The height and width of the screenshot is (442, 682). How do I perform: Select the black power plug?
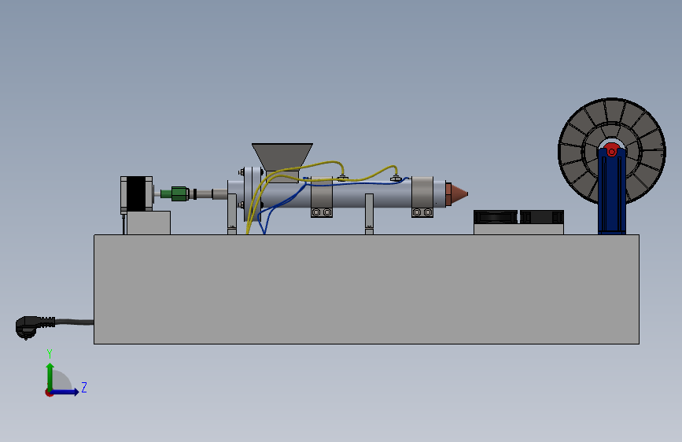(x=34, y=326)
